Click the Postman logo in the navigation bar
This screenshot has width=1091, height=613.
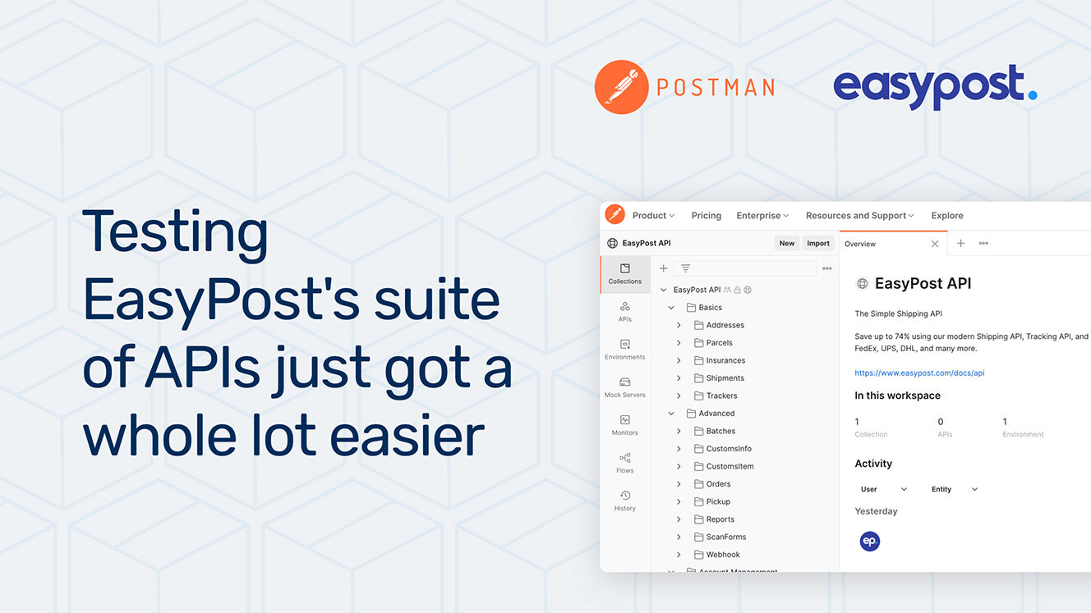tap(615, 215)
